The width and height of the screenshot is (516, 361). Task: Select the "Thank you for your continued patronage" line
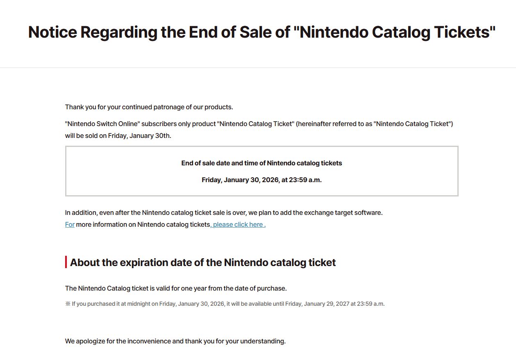(149, 107)
